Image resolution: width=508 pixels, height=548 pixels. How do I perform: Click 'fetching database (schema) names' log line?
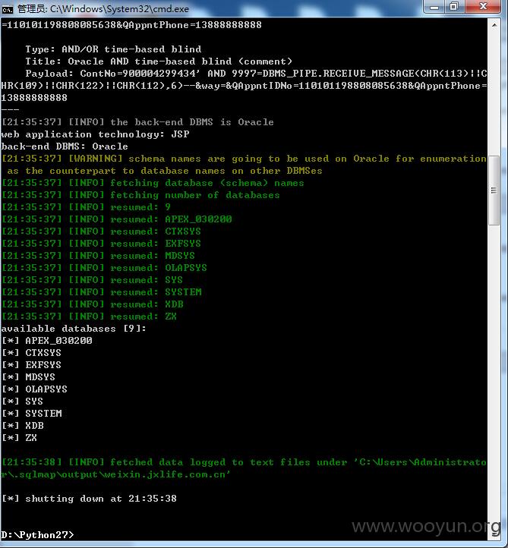[153, 183]
